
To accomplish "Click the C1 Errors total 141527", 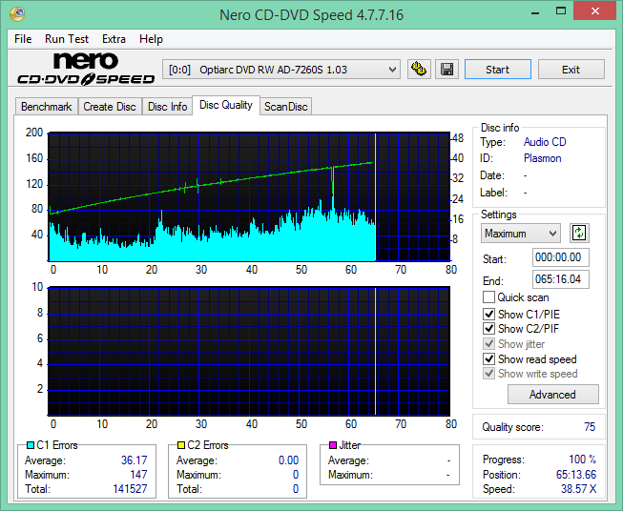I will coord(130,488).
